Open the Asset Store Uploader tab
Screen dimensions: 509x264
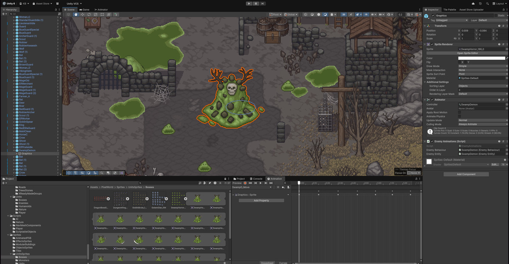pos(471,9)
